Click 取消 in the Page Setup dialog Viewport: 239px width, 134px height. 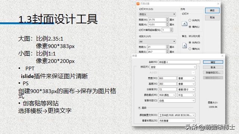coord(212,17)
